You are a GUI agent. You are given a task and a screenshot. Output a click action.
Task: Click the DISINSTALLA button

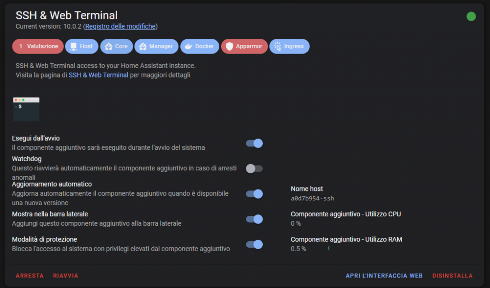coord(453,276)
